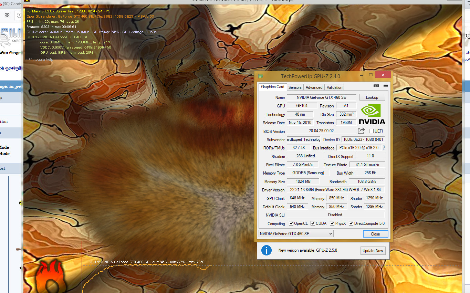Click the BIOS export share arrow icon
Screen dimensions: 470x293
(x=361, y=131)
